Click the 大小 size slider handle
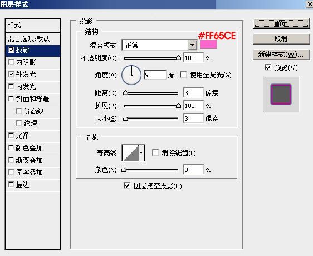The image size is (313, 256). [x=125, y=119]
